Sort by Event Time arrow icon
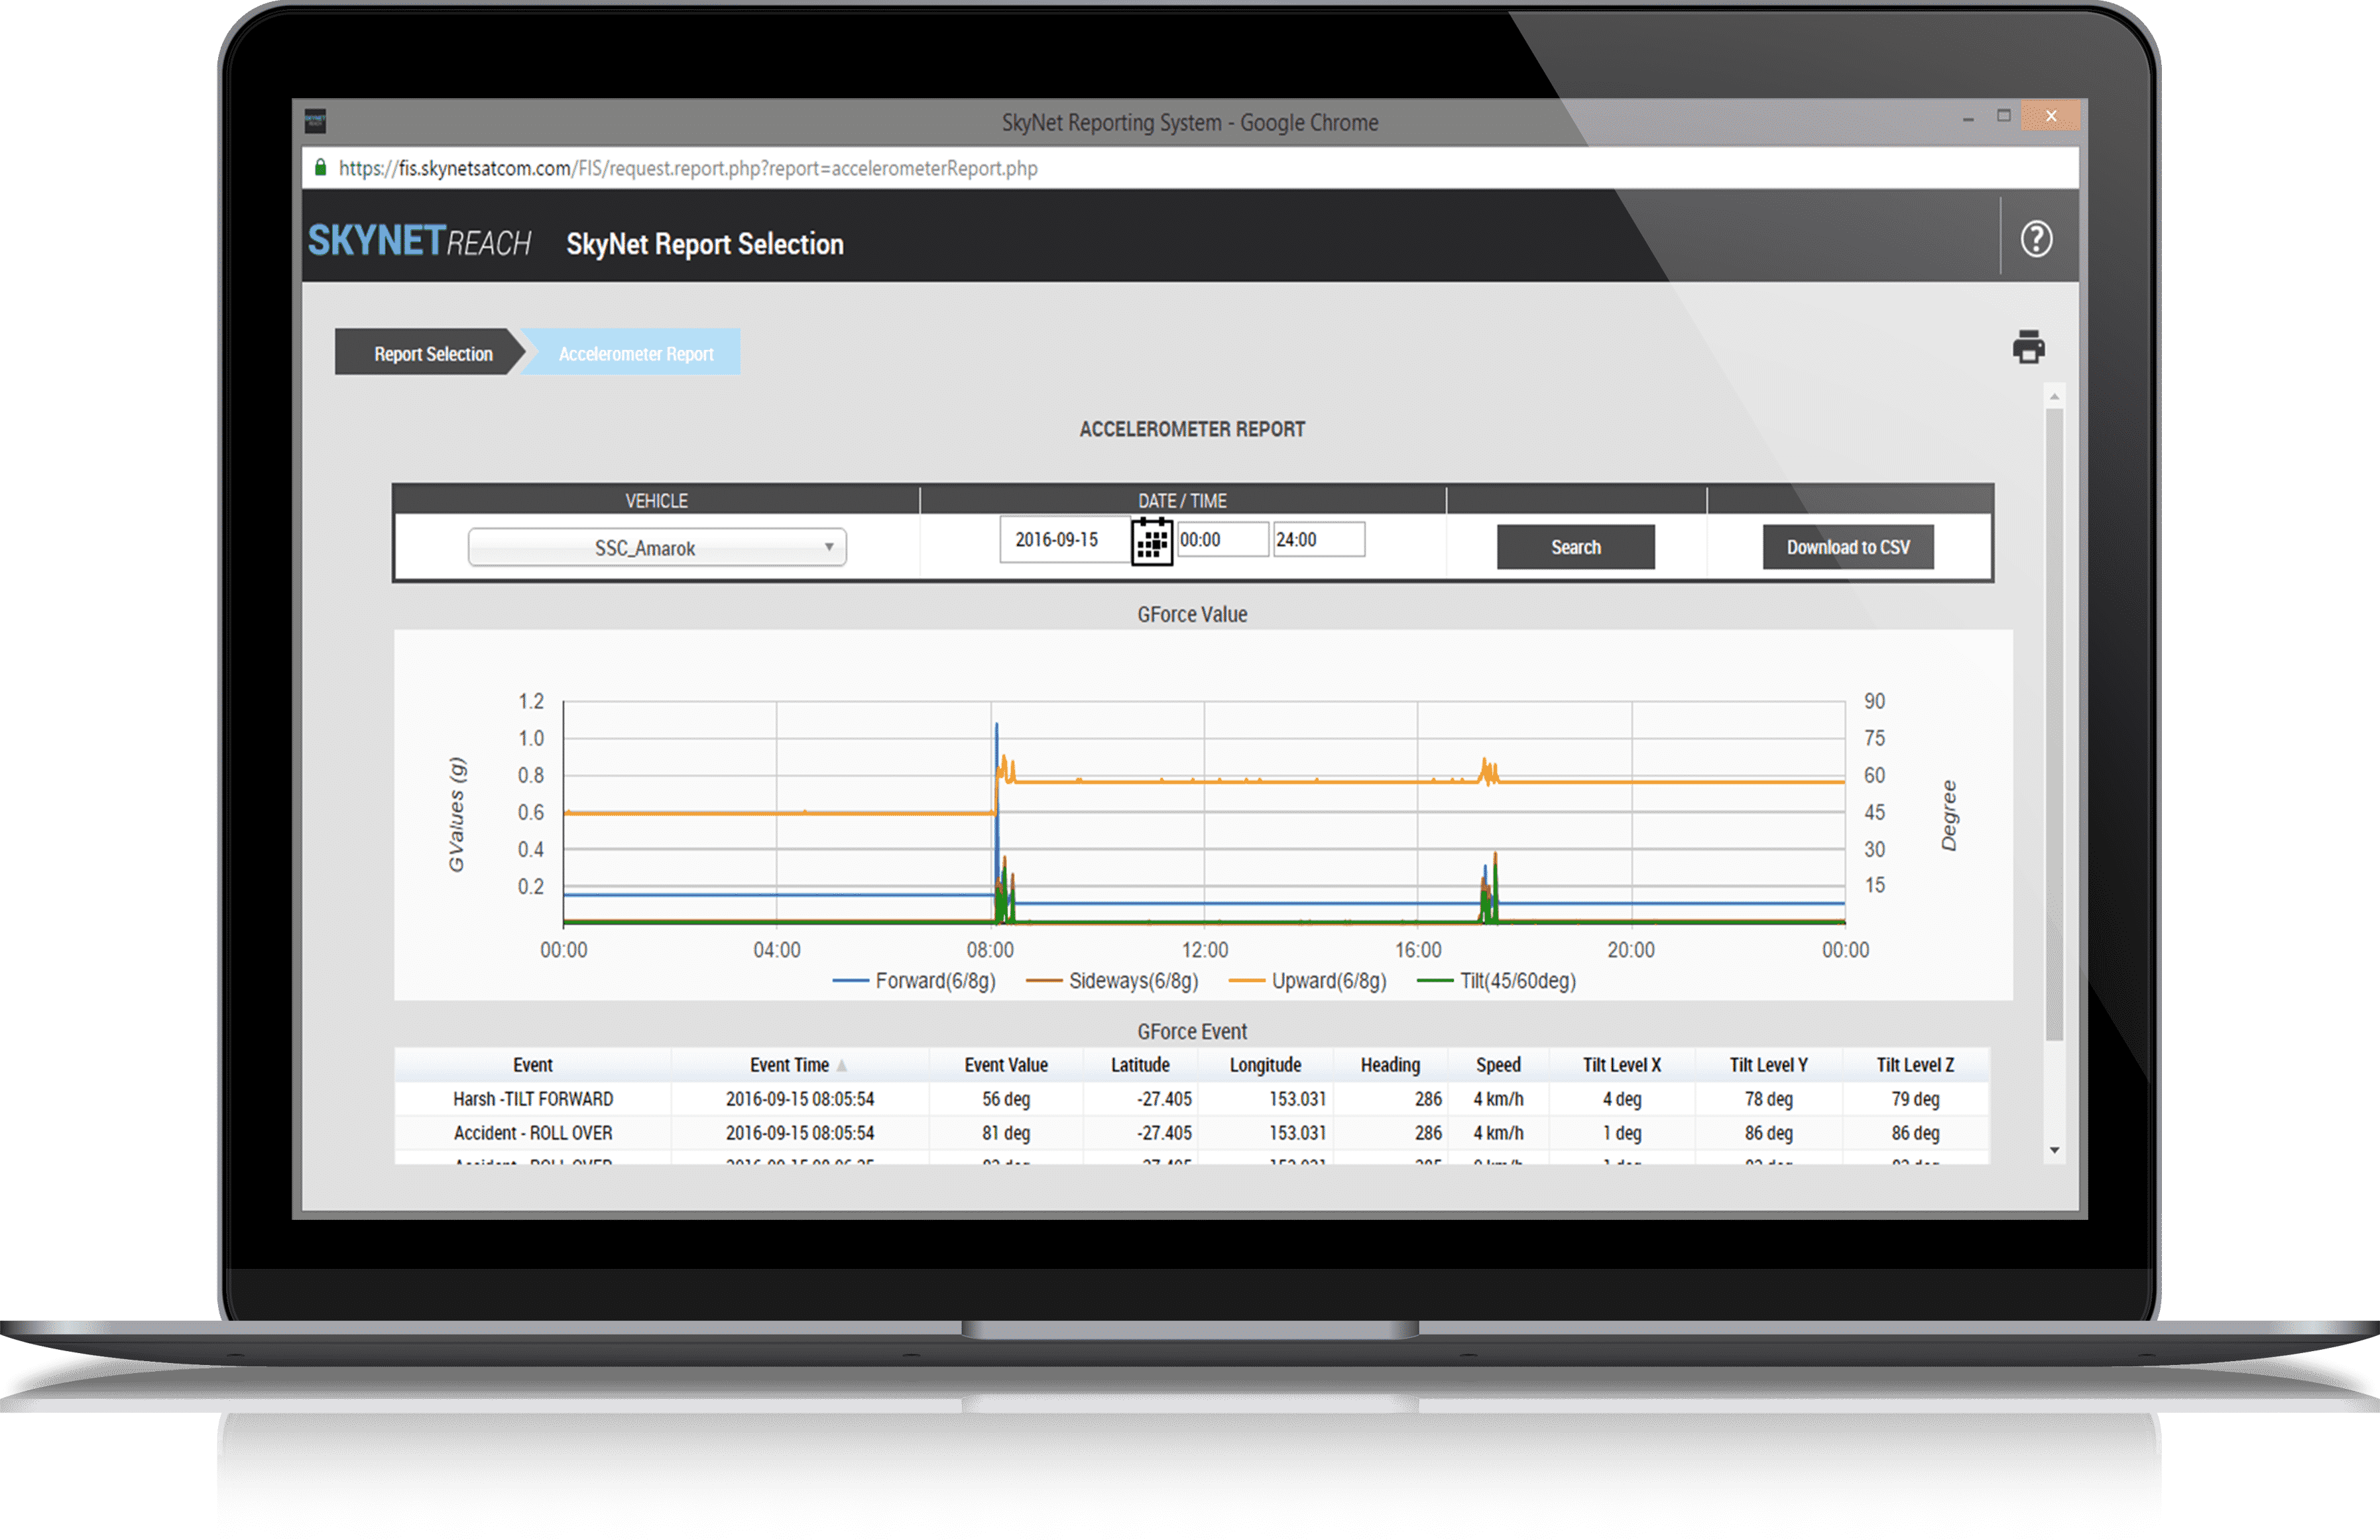The height and width of the screenshot is (1540, 2380). [842, 1066]
